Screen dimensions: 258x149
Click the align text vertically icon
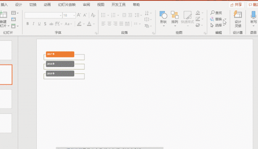pos(147,19)
